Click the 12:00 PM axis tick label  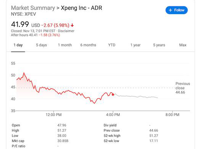point(53,115)
